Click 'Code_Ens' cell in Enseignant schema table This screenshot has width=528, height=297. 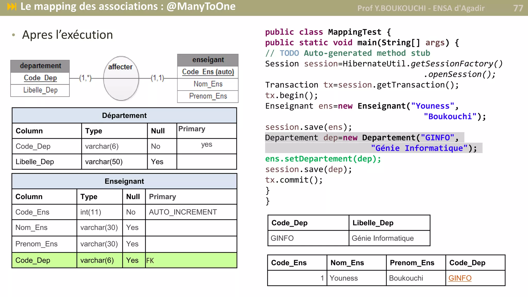[44, 212]
